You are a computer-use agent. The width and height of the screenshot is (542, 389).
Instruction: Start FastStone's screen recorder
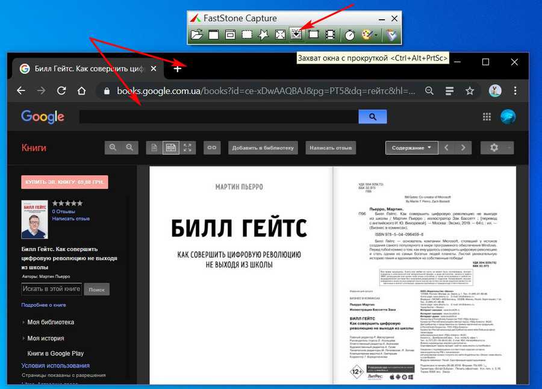pyautogui.click(x=330, y=35)
